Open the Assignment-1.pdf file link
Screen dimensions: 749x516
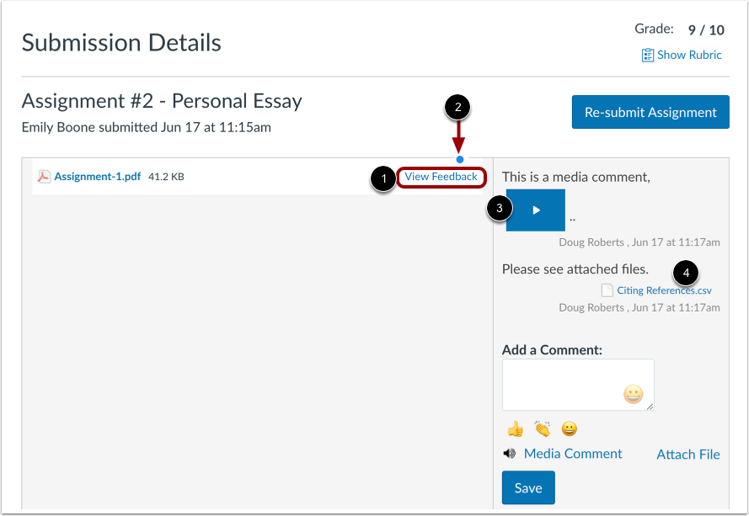[96, 176]
